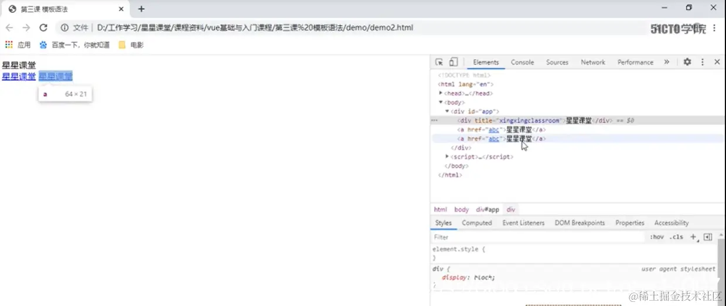Image resolution: width=726 pixels, height=306 pixels.
Task: Focus the styles Filter field
Action: [537, 237]
